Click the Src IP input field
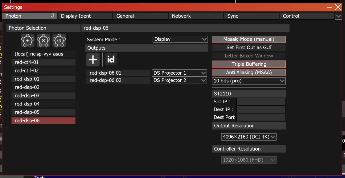This screenshot has width=345, height=178. click(x=261, y=102)
